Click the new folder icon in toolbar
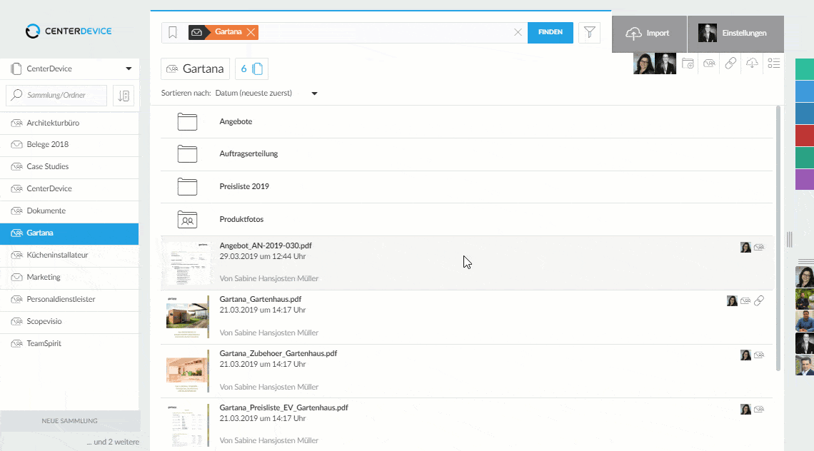The width and height of the screenshot is (814, 451). [x=688, y=64]
